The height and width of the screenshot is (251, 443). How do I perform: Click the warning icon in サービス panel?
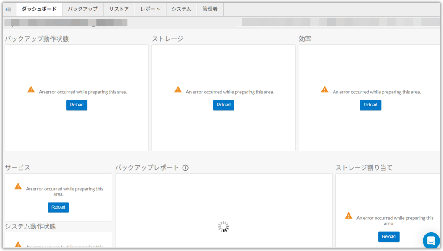point(18,186)
